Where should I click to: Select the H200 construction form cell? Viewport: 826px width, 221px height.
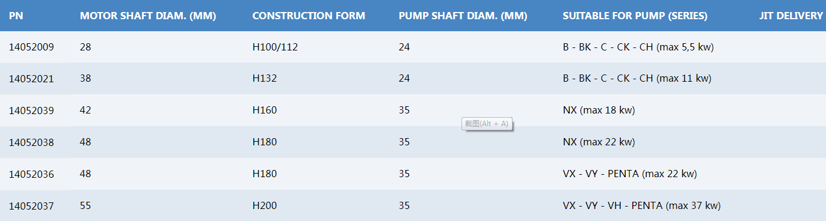(265, 206)
